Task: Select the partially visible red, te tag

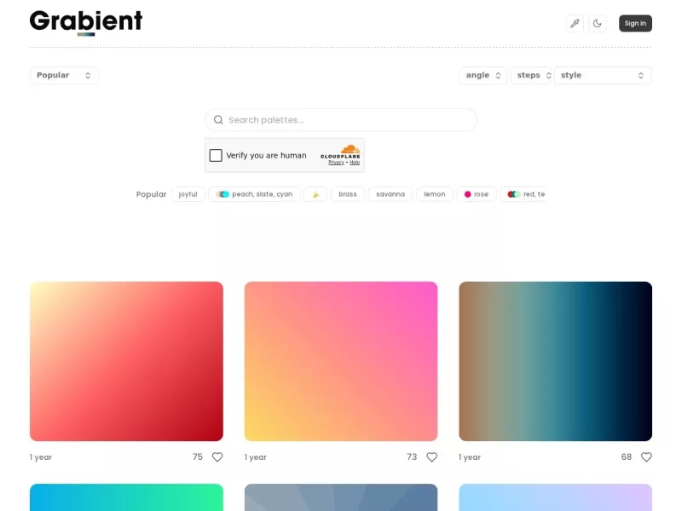Action: click(523, 194)
